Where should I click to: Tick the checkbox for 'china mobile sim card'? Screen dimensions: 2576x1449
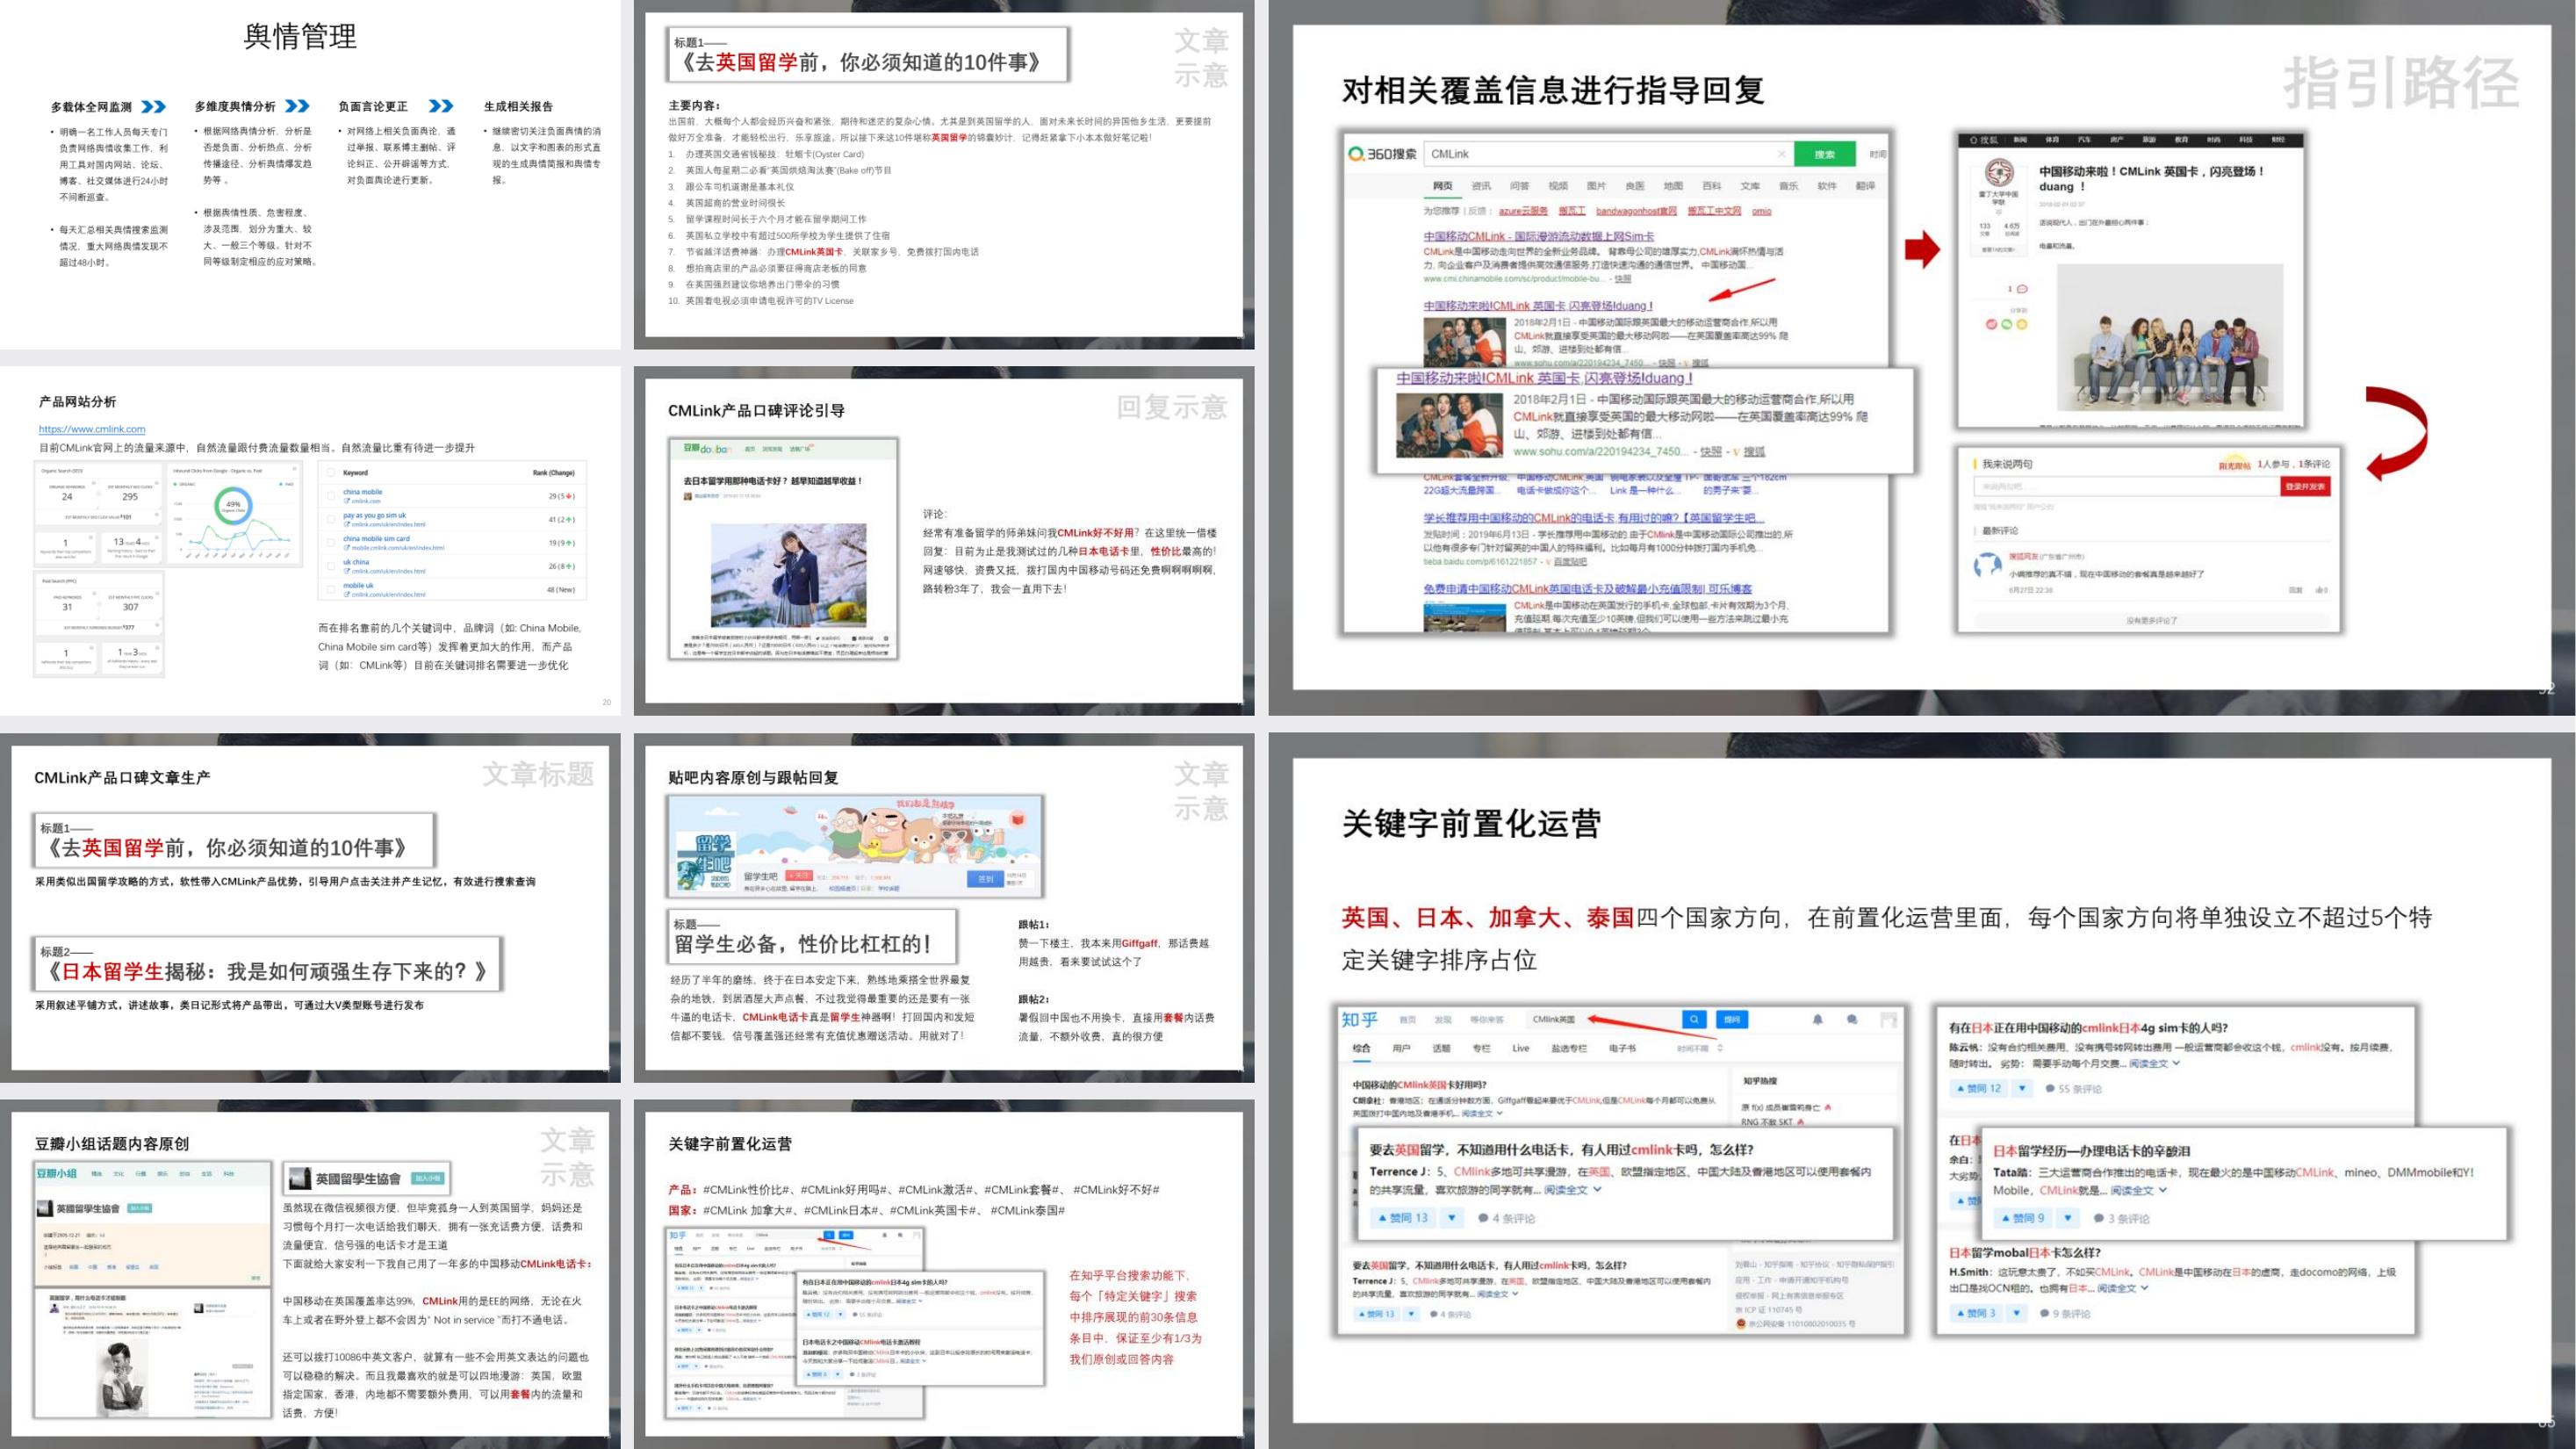point(331,543)
